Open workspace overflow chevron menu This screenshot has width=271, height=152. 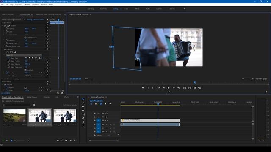185,9
